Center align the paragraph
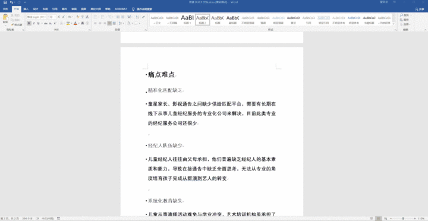428x221 pixels. 100,23
